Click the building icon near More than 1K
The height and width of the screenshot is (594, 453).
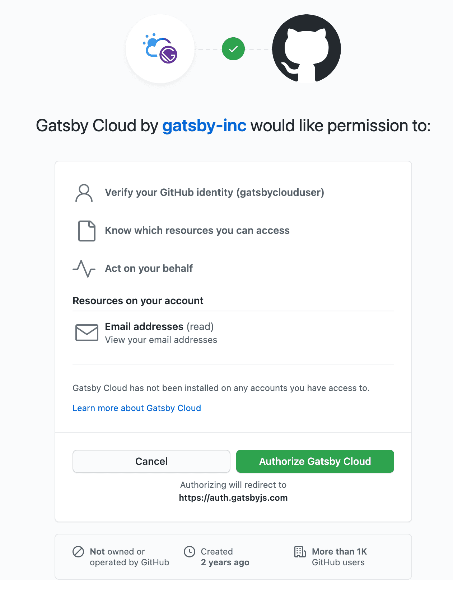pos(300,552)
